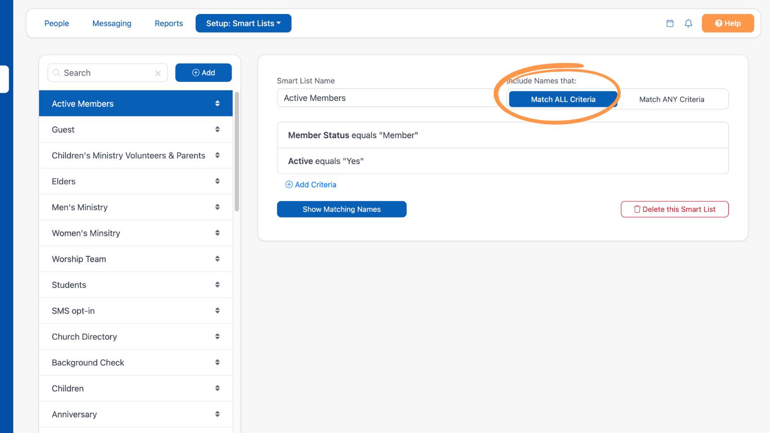
Task: Select Church Directory smart list
Action: point(136,336)
